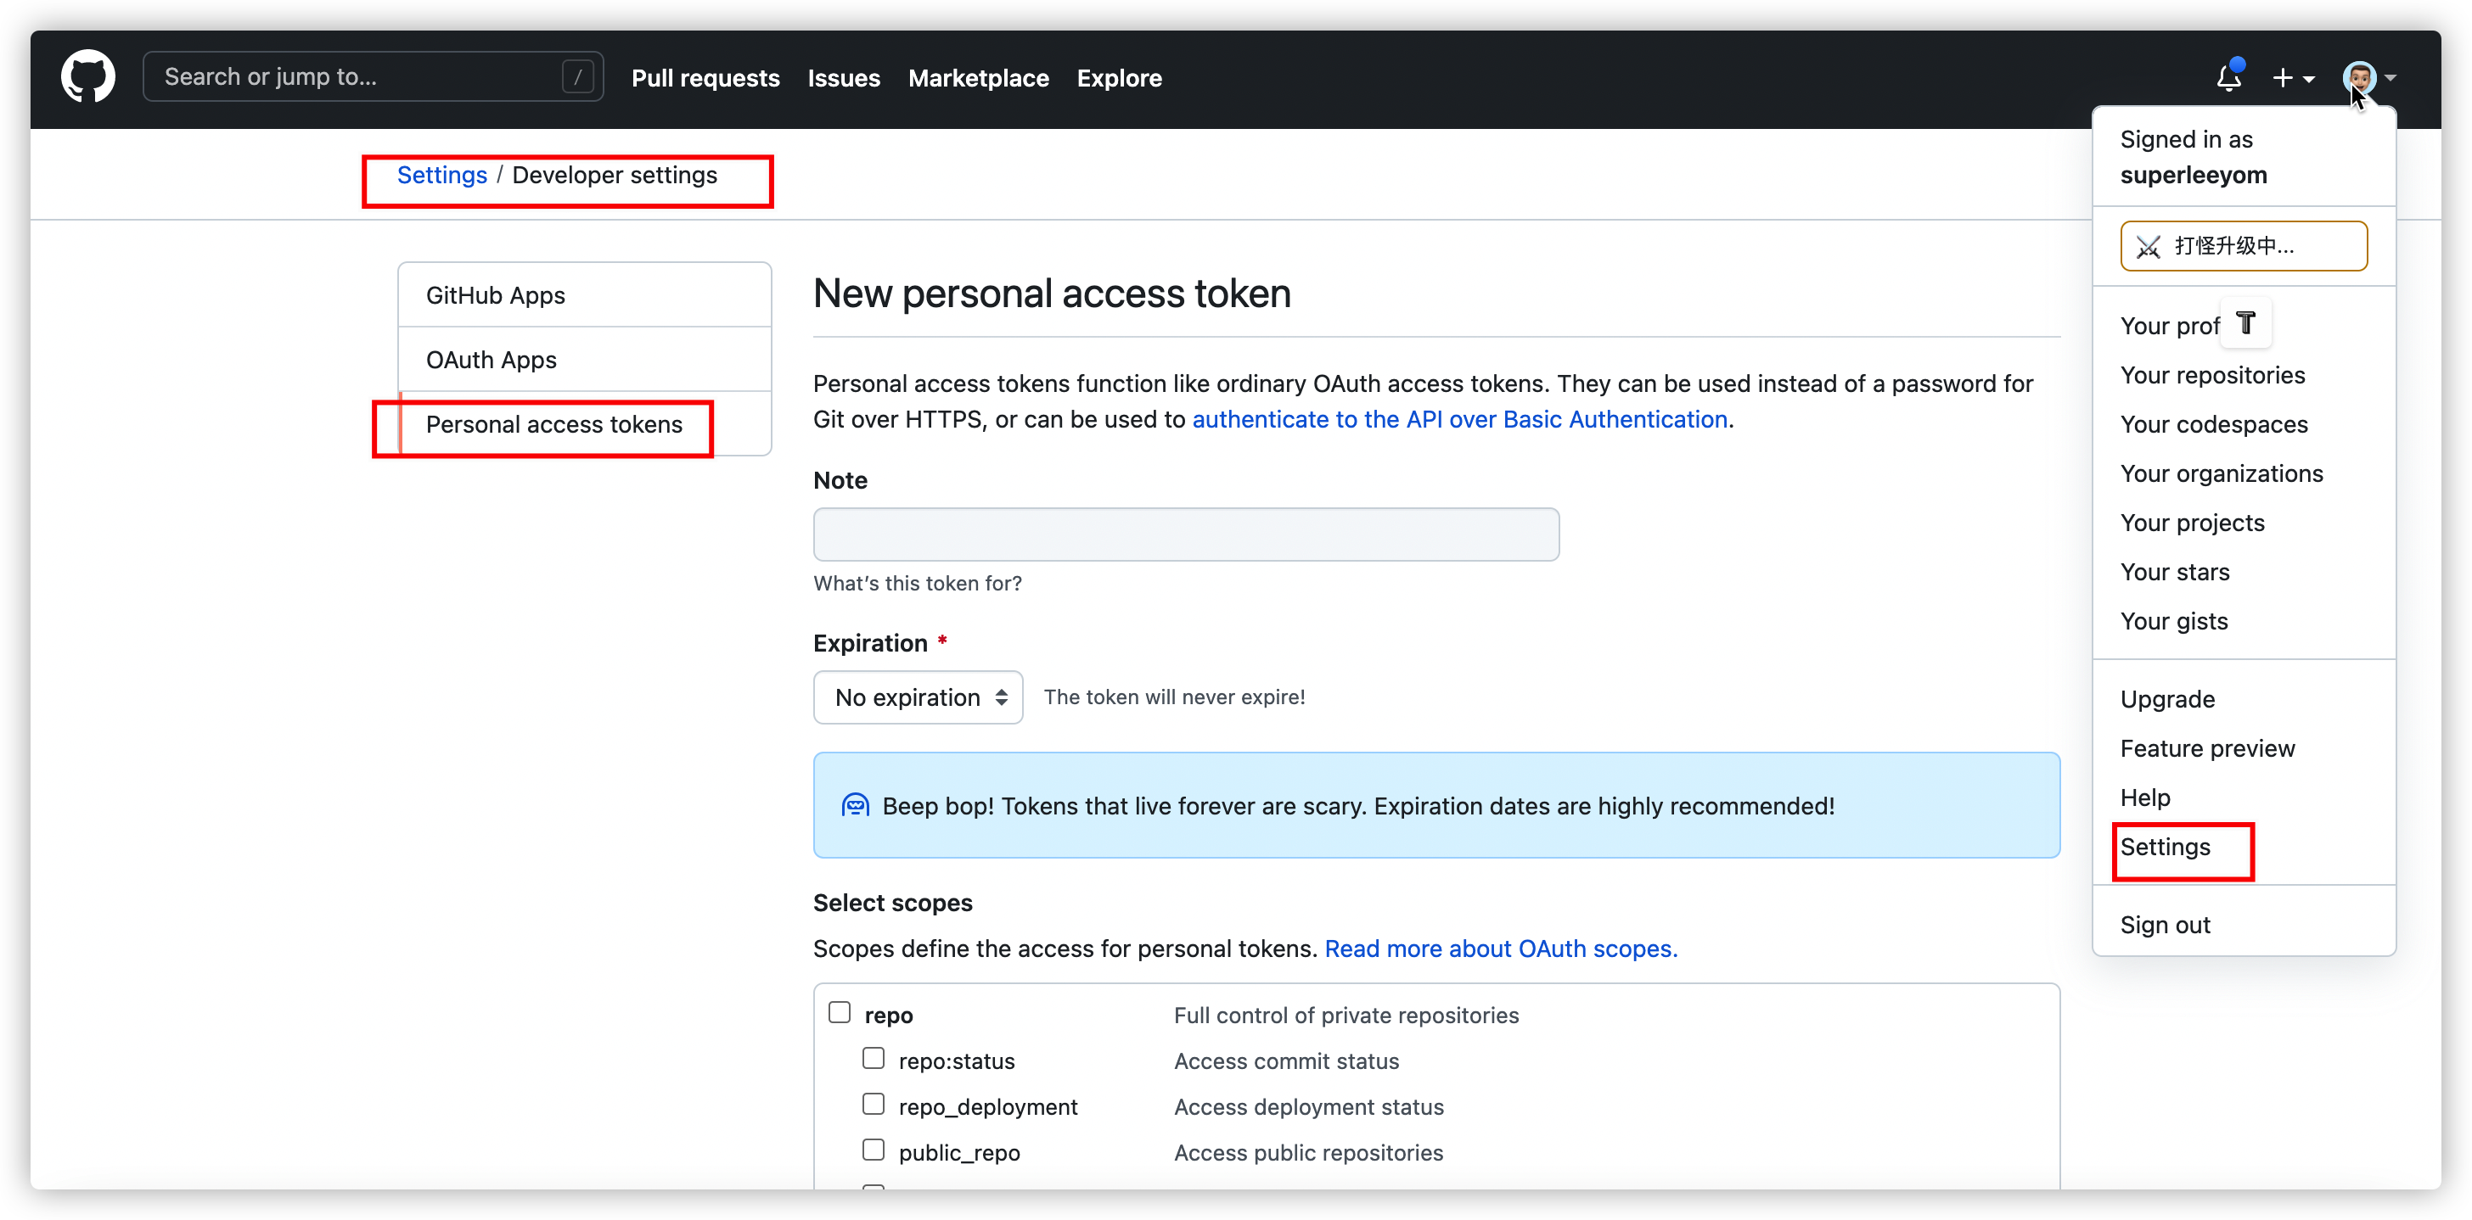The height and width of the screenshot is (1220, 2472).
Task: Check the repo:status scope
Action: (x=874, y=1058)
